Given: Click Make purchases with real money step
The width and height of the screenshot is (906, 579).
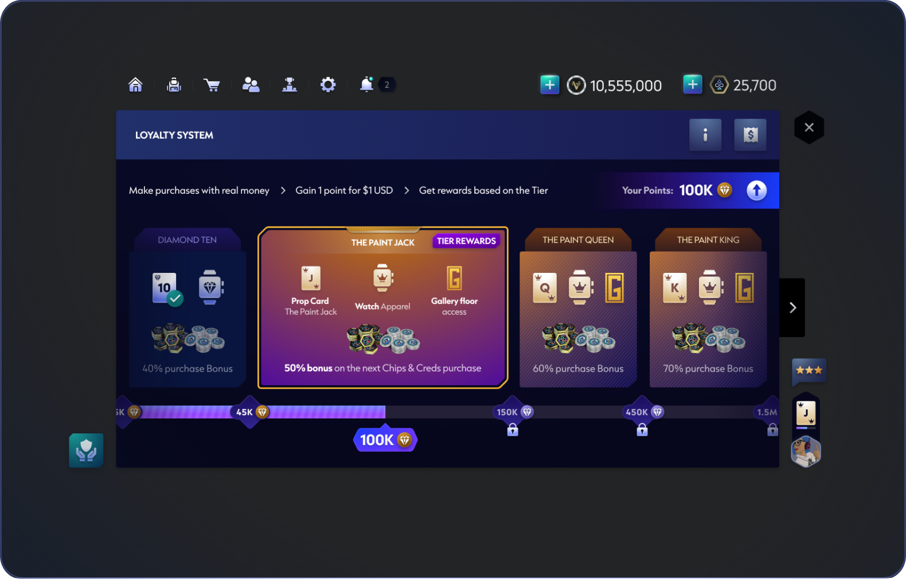Looking at the screenshot, I should tap(199, 190).
